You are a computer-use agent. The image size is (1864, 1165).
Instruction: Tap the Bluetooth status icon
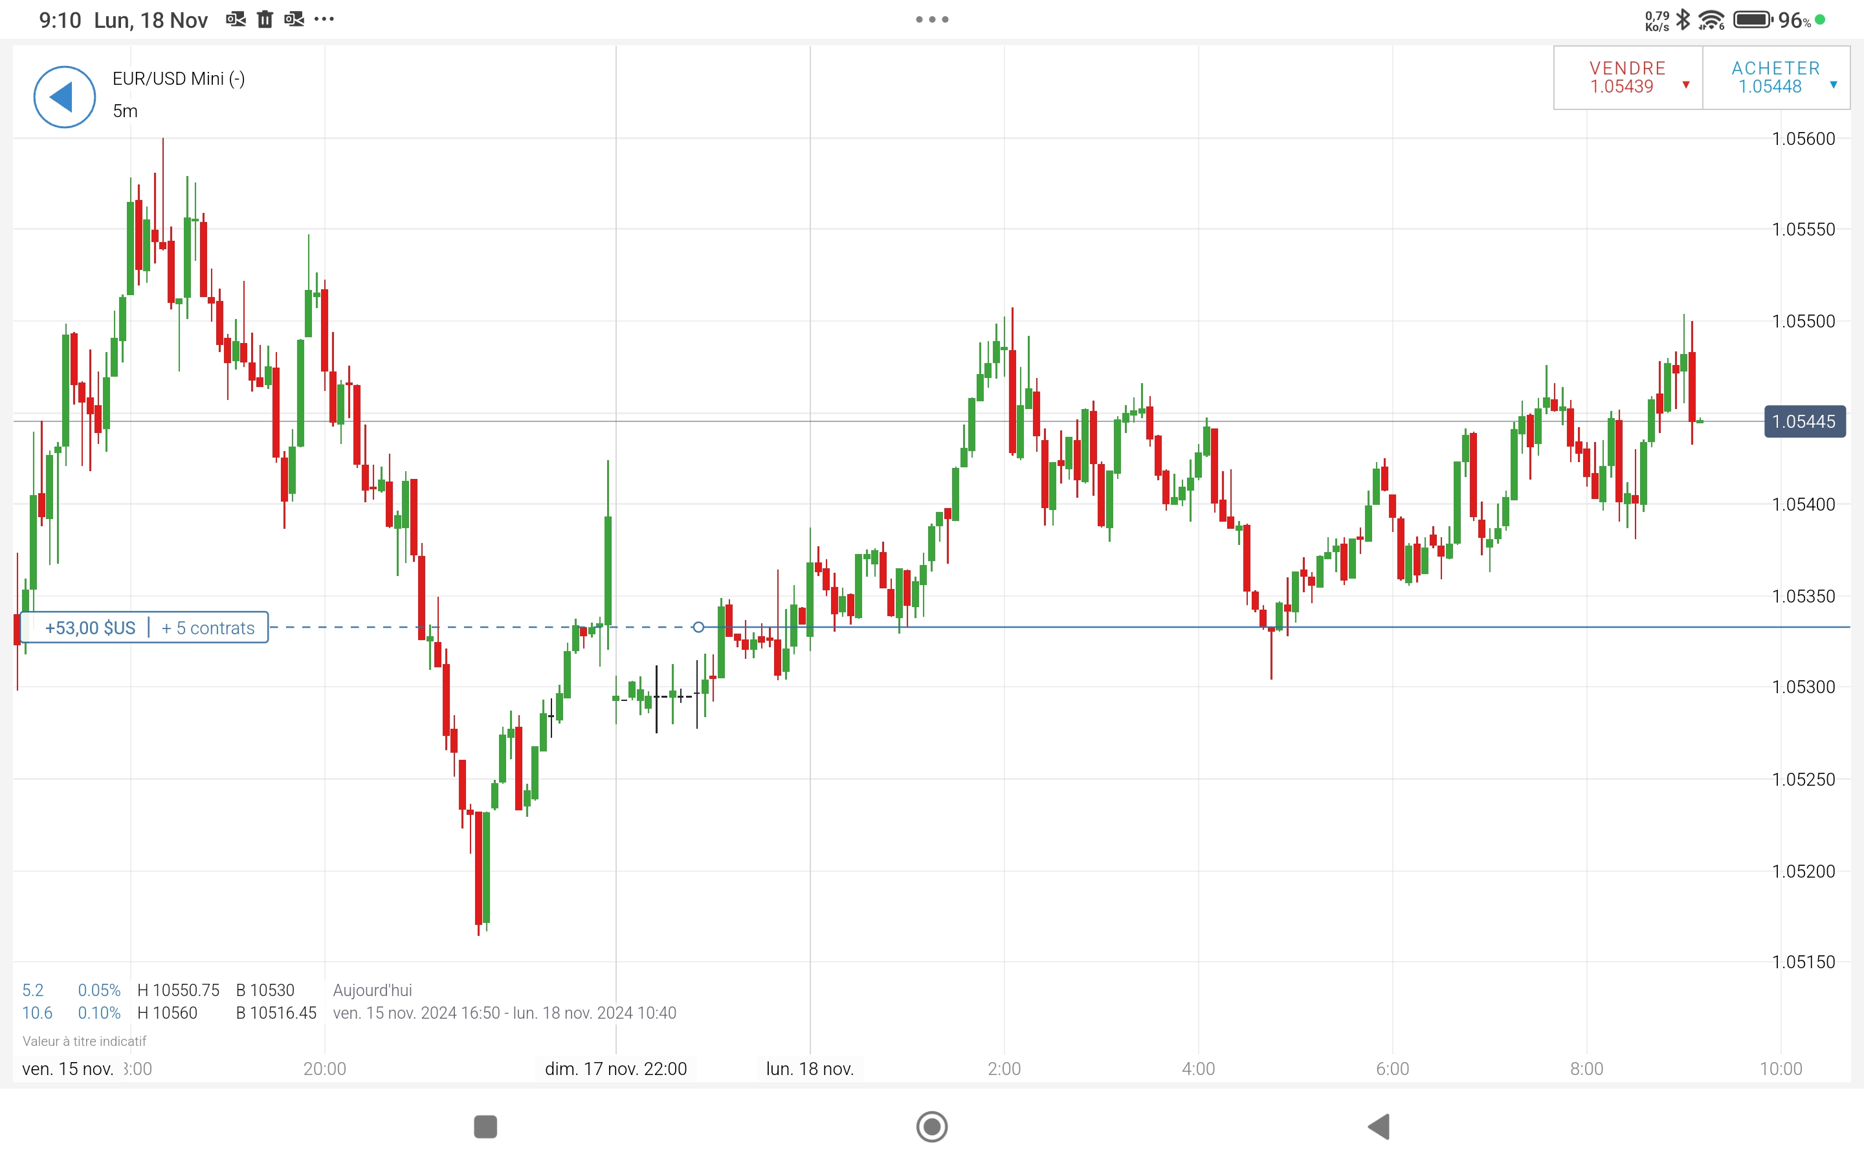1684,19
